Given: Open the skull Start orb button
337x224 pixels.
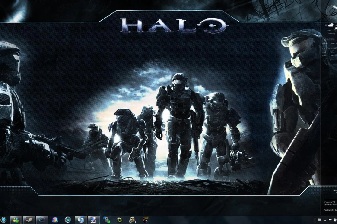Looking at the screenshot, I should pyautogui.click(x=3, y=220).
